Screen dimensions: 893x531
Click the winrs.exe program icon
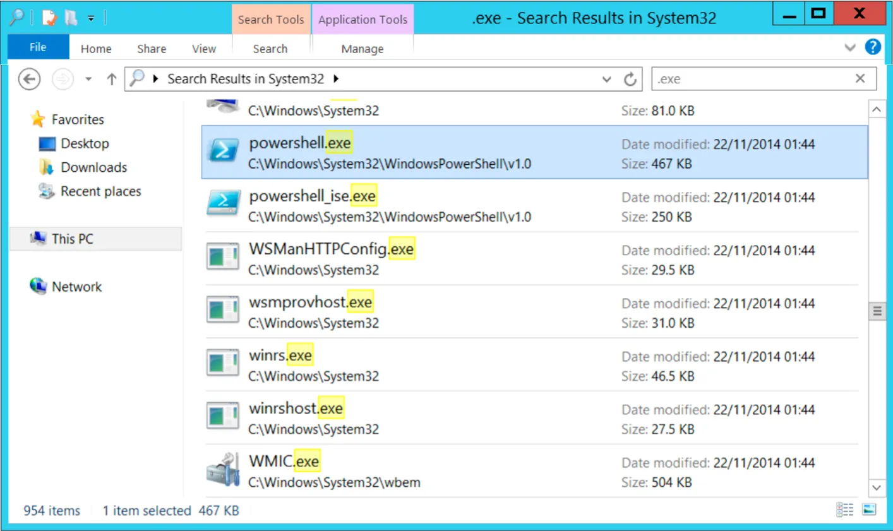223,363
